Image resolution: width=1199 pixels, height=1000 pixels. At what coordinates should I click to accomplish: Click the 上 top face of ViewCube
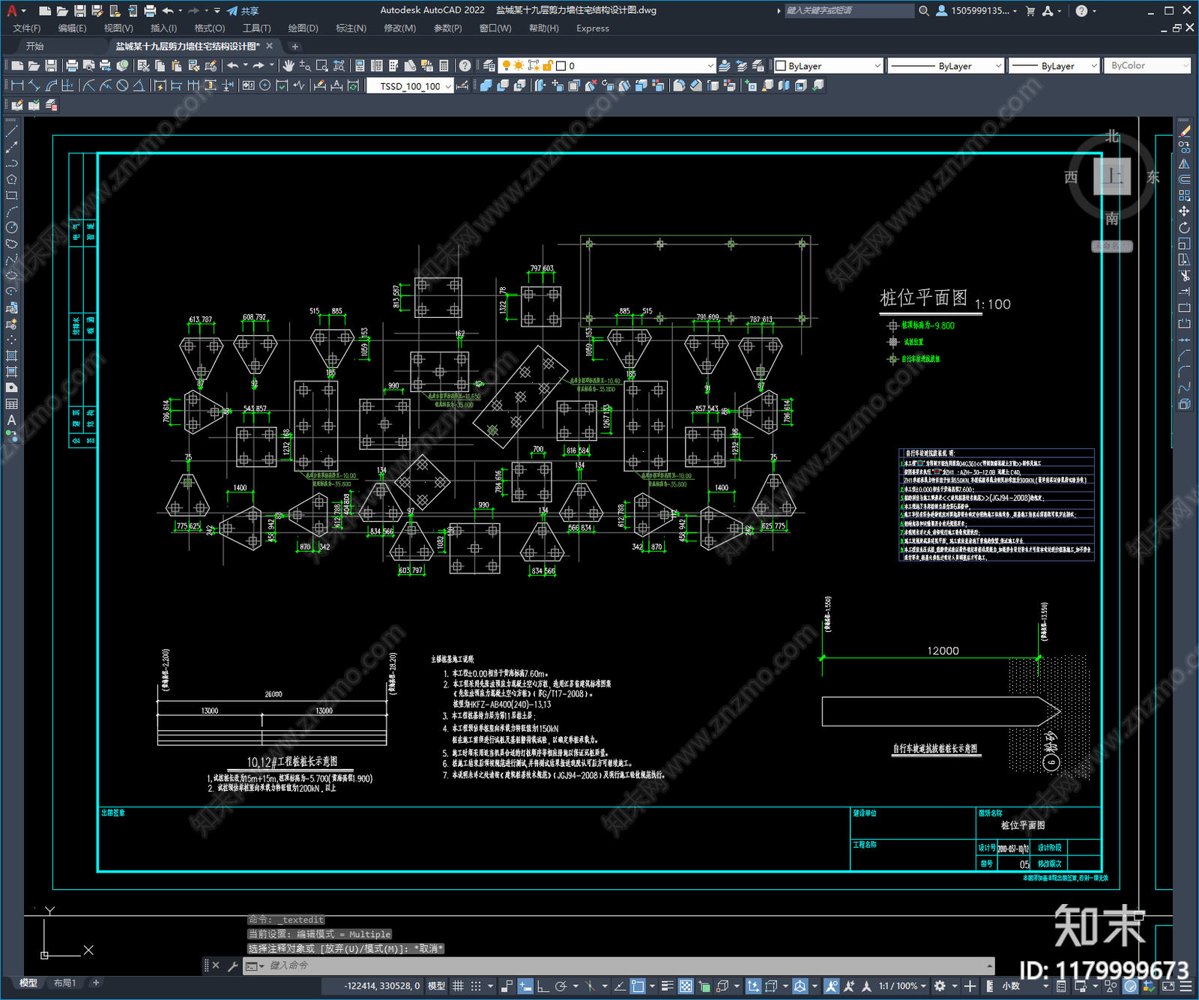(1112, 177)
